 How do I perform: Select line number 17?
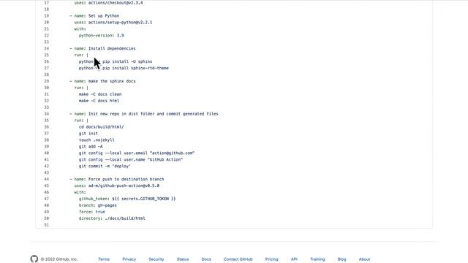(x=47, y=3)
